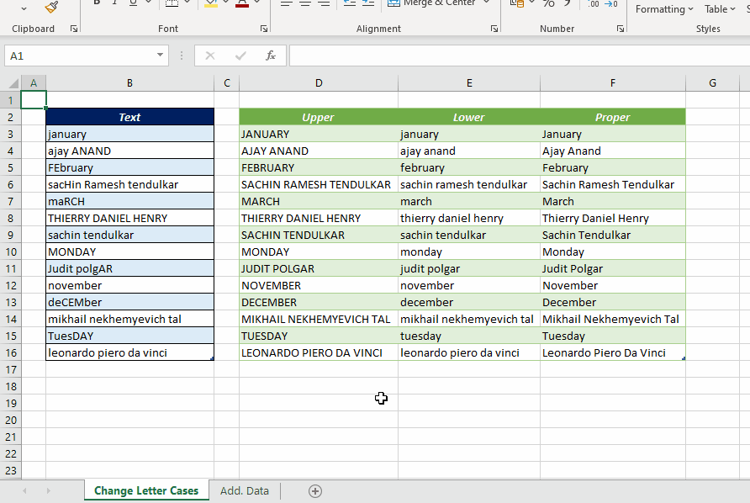Select cell 'maRCH' in Text column
Image resolution: width=750 pixels, height=503 pixels.
pyautogui.click(x=129, y=202)
